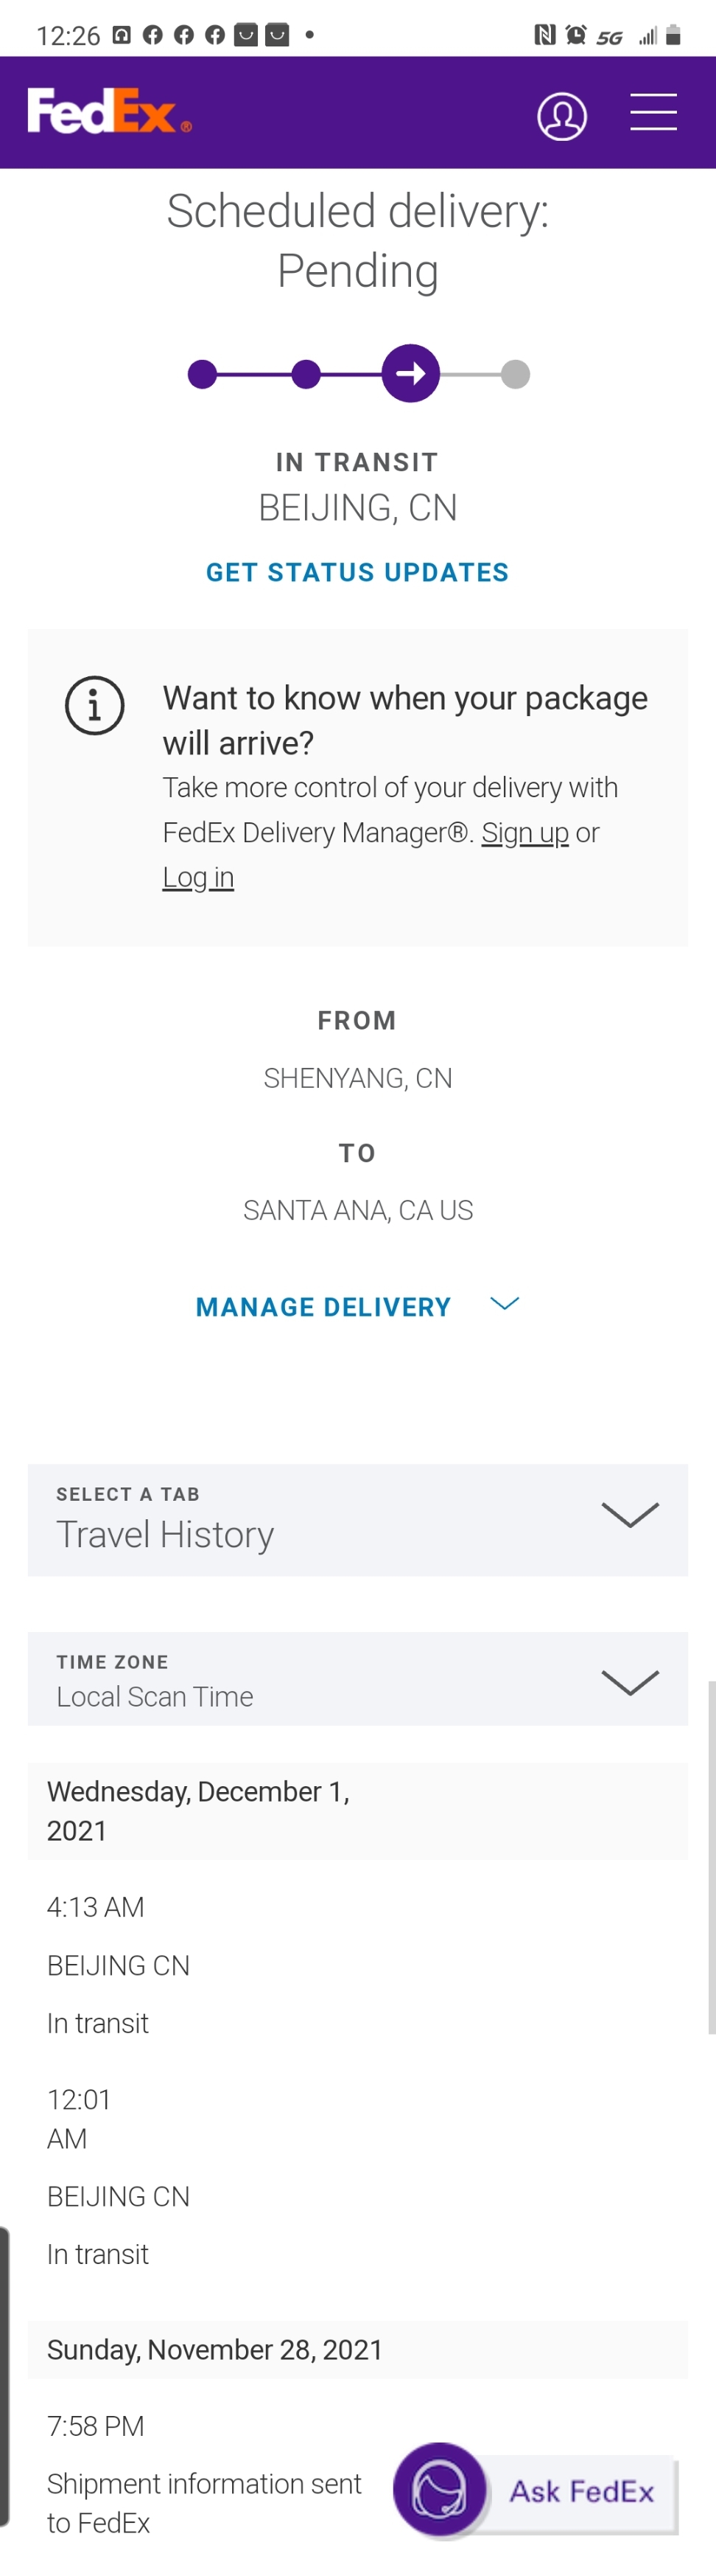Tap the NFC status bar icon

pos(544,35)
